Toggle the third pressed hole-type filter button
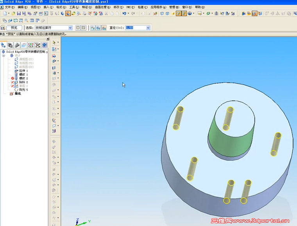 pos(104,28)
